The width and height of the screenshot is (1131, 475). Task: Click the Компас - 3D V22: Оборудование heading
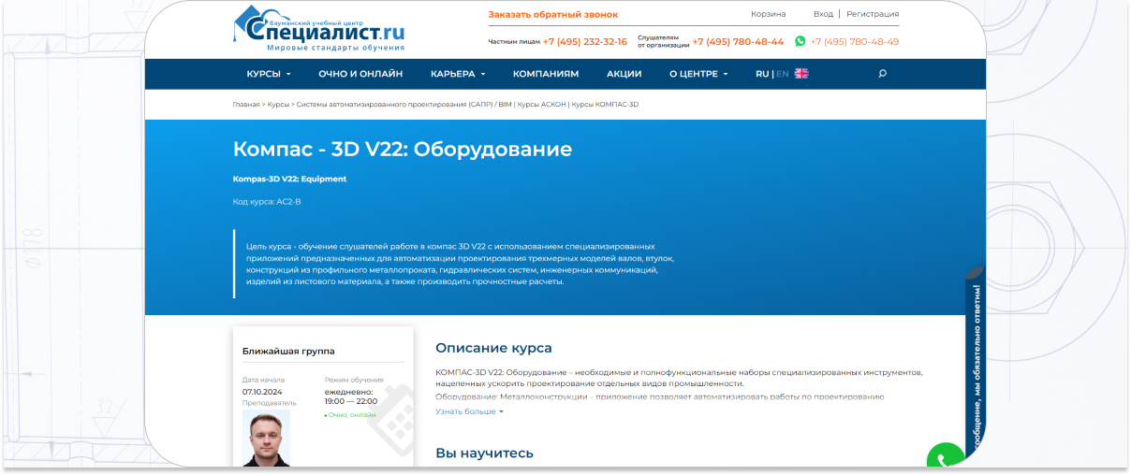(x=403, y=150)
